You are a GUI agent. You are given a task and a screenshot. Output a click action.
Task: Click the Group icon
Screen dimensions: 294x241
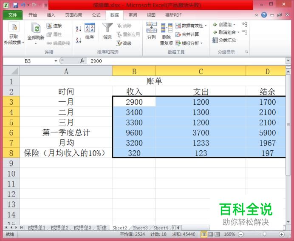pos(215,25)
